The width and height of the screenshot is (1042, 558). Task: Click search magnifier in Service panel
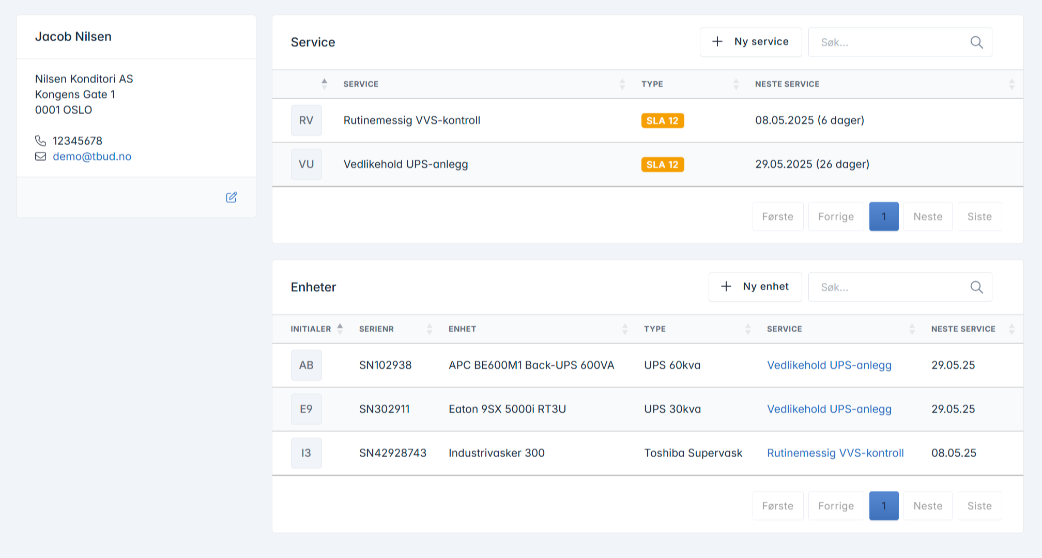click(976, 42)
